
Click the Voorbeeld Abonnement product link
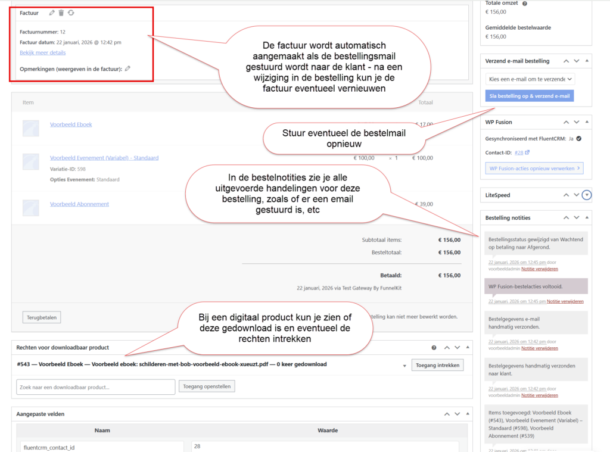pos(79,204)
